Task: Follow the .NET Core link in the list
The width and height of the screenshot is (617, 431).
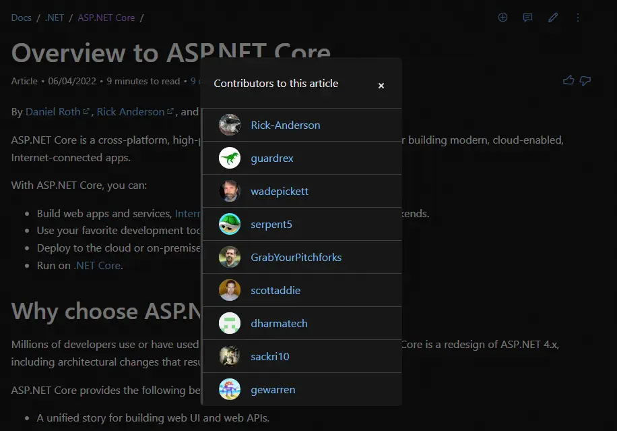Action: (x=98, y=265)
